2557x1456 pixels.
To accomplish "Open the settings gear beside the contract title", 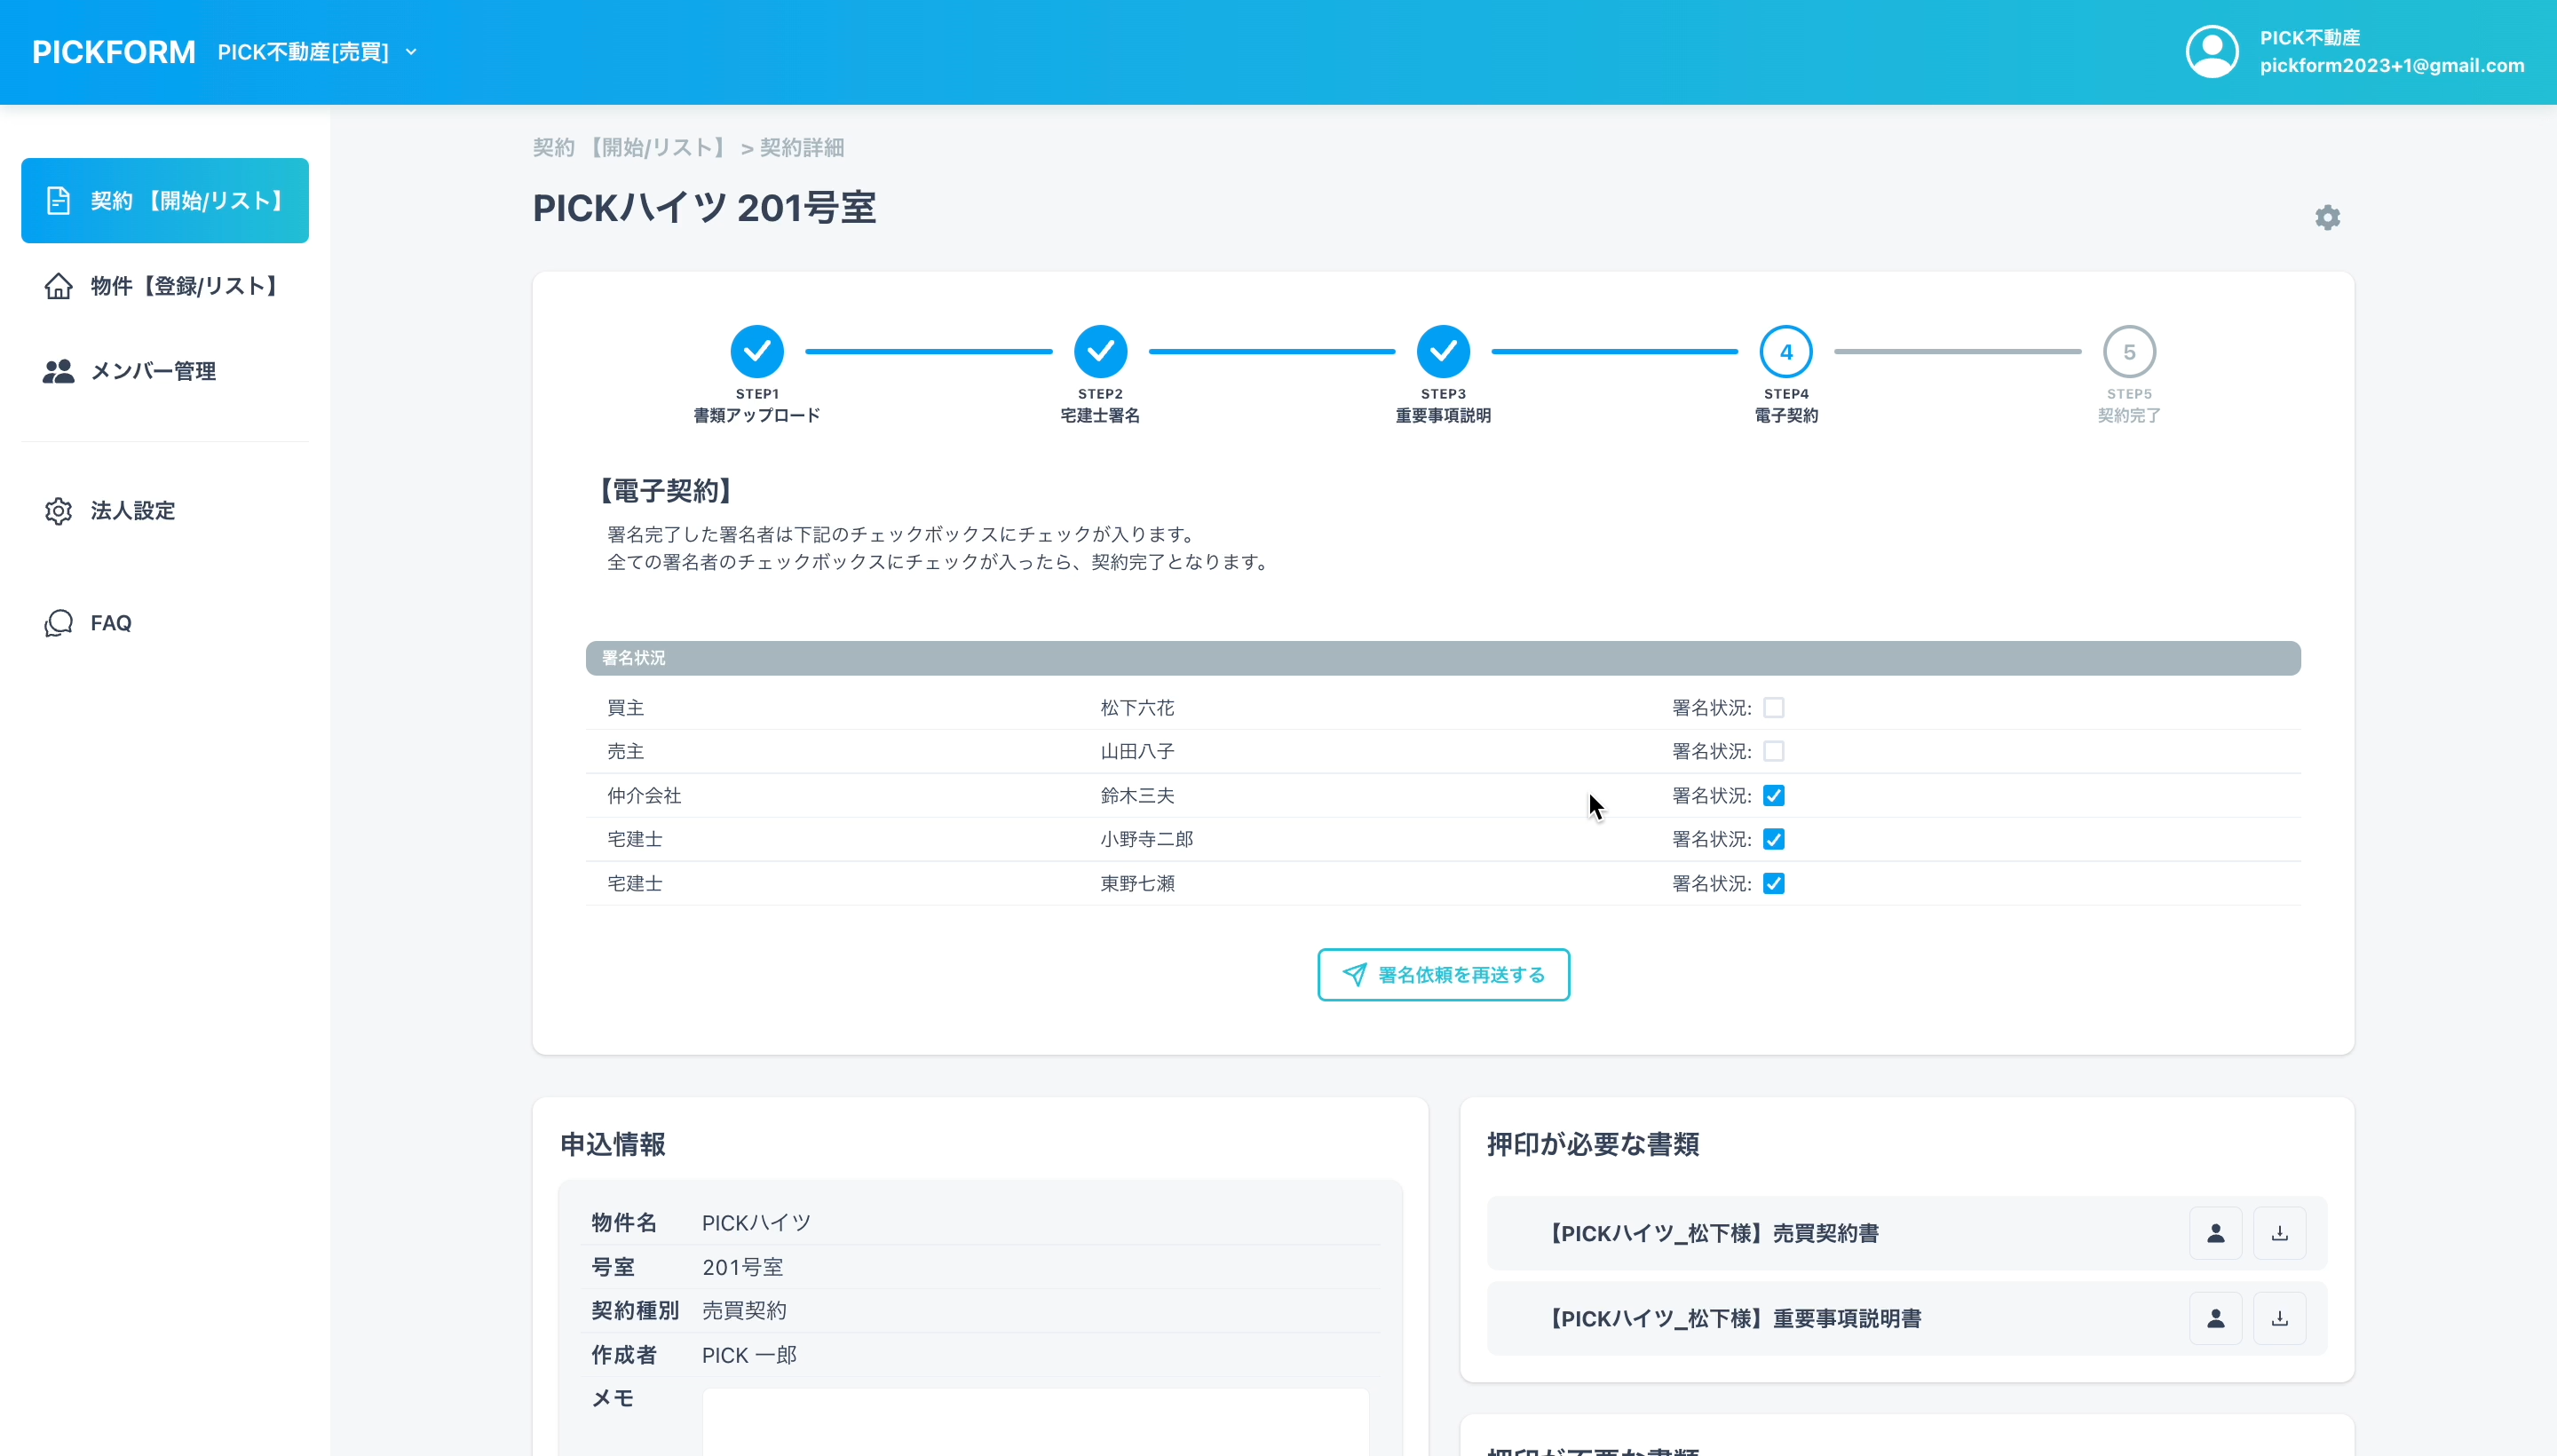I will pos(2327,217).
